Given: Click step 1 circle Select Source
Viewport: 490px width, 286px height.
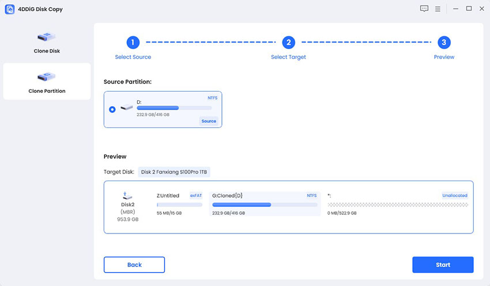Looking at the screenshot, I should pyautogui.click(x=133, y=43).
